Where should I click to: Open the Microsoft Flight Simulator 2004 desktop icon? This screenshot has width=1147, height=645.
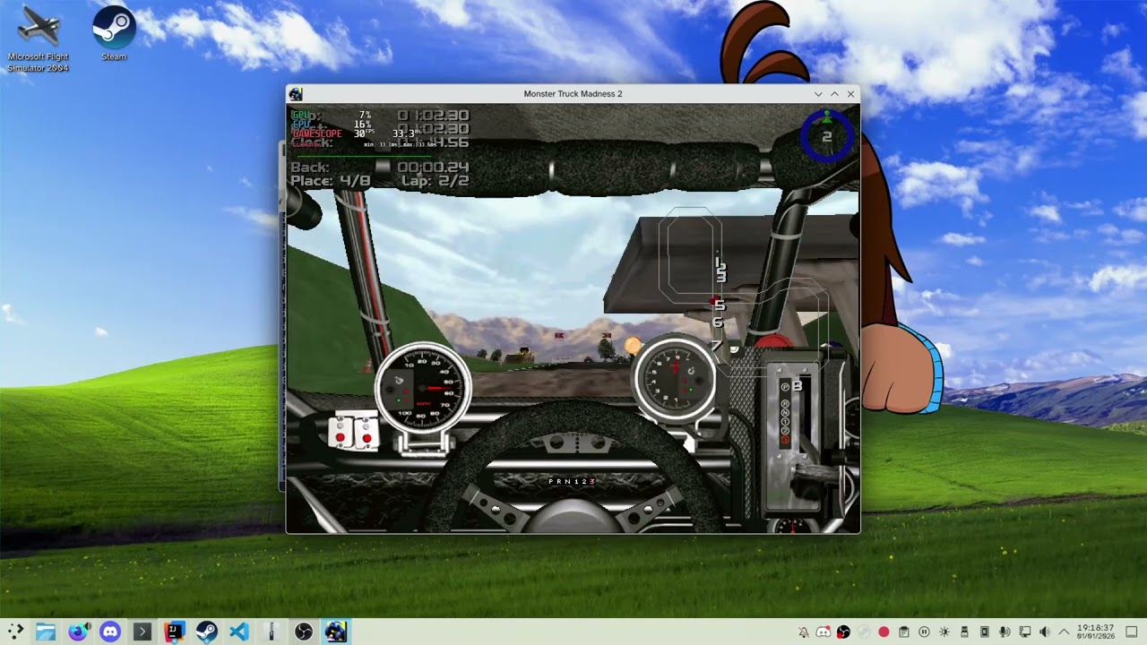[x=38, y=39]
